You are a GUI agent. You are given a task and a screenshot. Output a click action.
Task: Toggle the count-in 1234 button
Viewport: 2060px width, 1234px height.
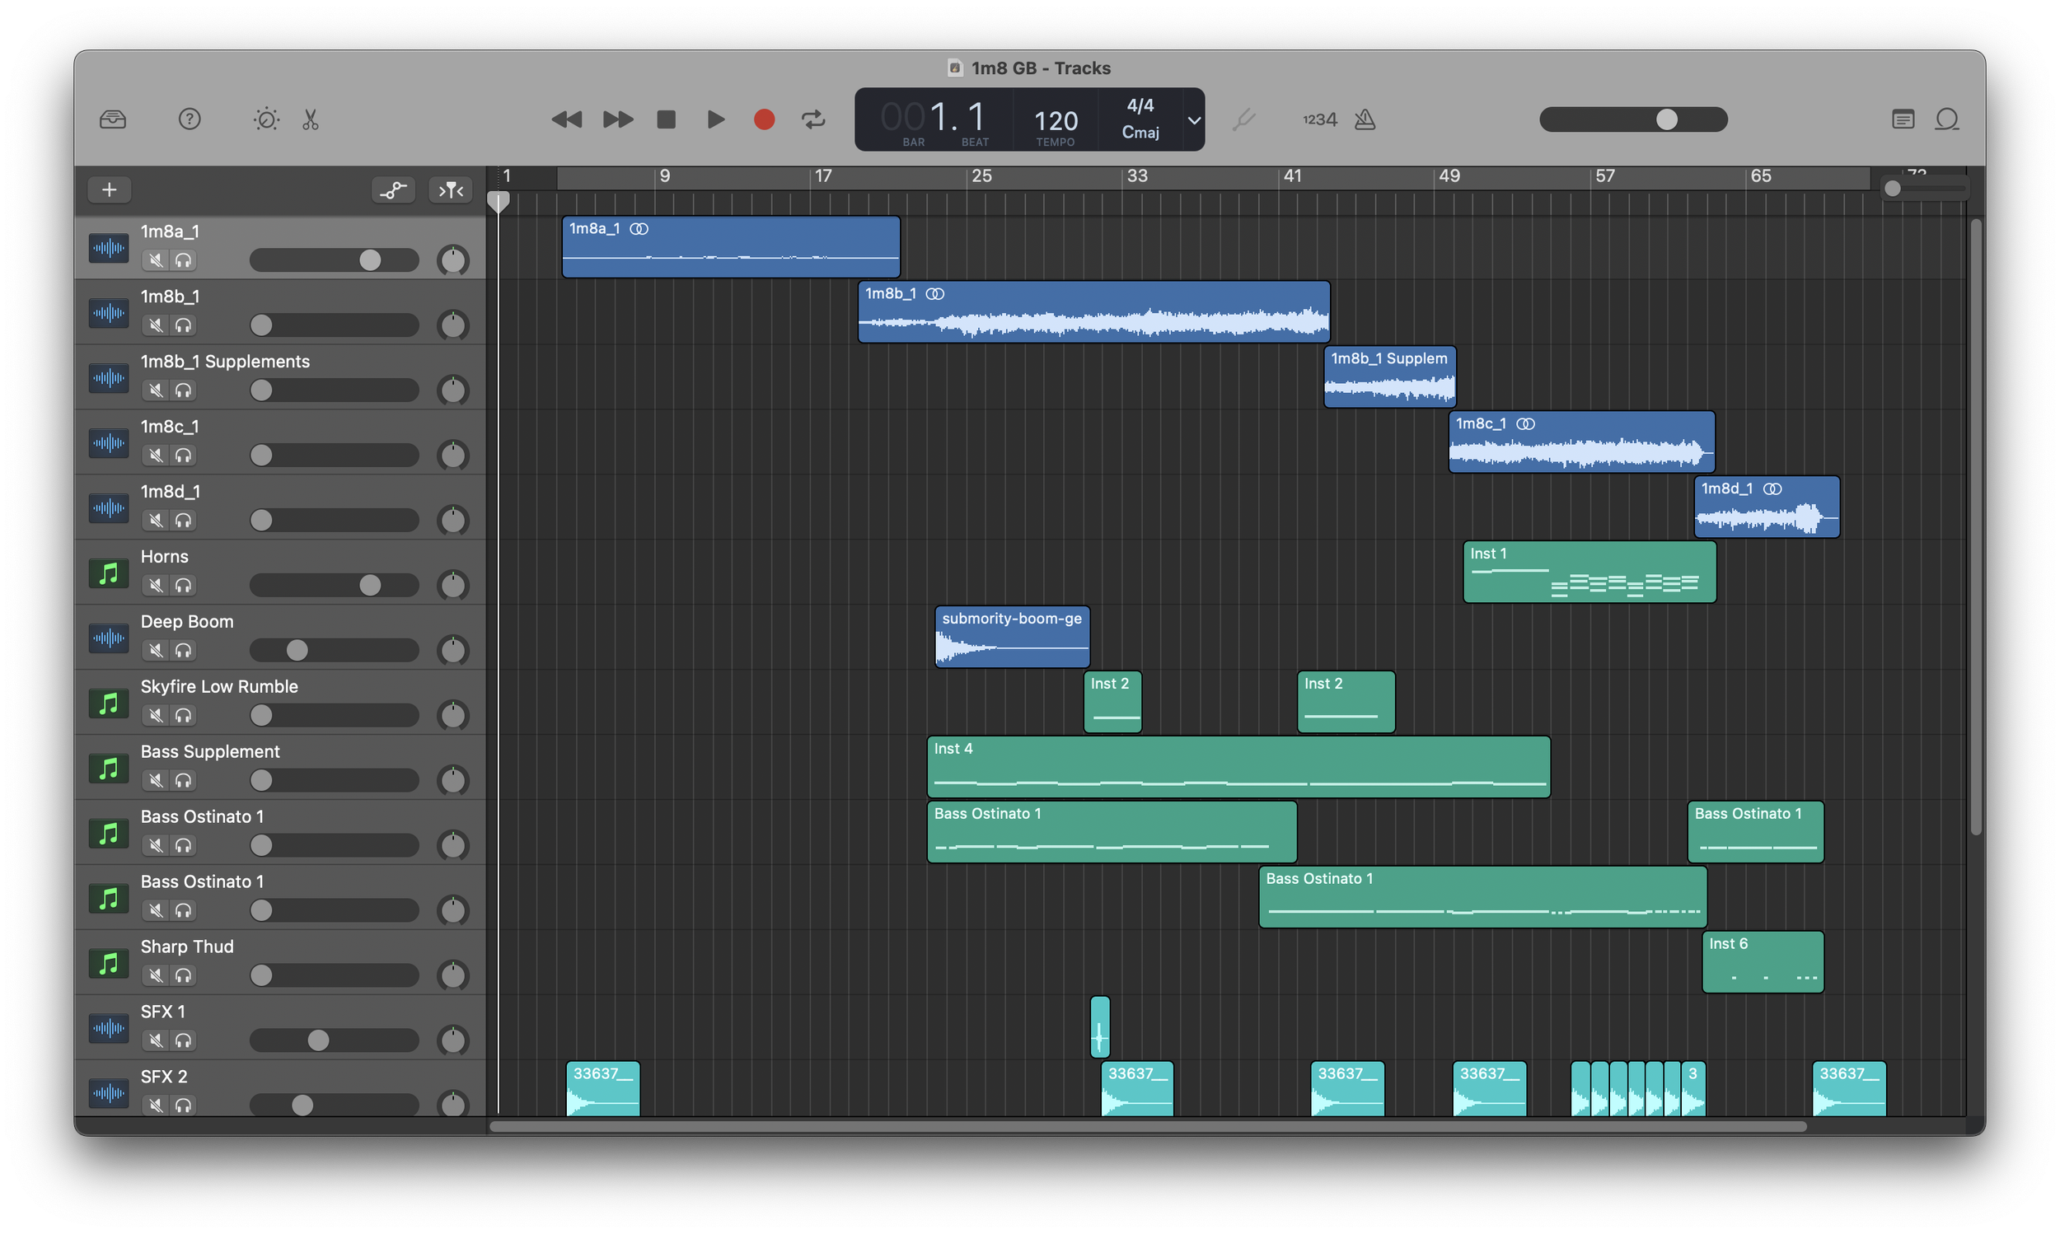[x=1320, y=119]
